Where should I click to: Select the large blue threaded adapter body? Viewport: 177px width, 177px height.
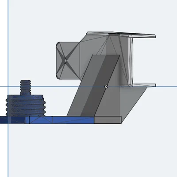coord(26,105)
